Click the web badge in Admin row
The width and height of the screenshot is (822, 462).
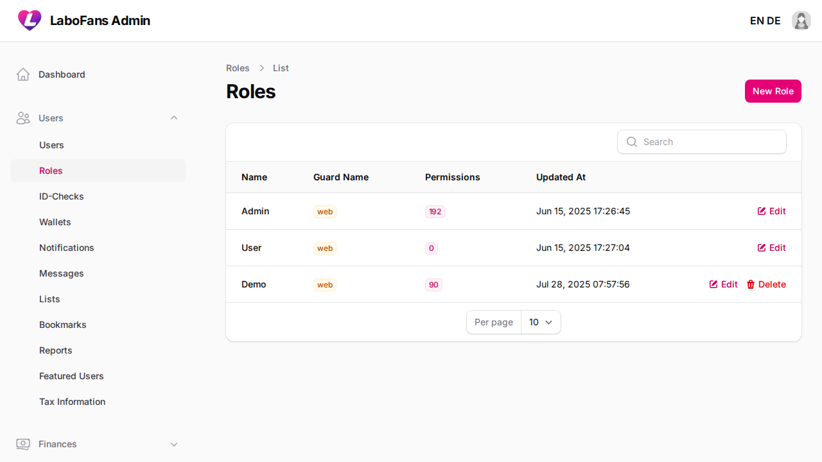pyautogui.click(x=325, y=212)
